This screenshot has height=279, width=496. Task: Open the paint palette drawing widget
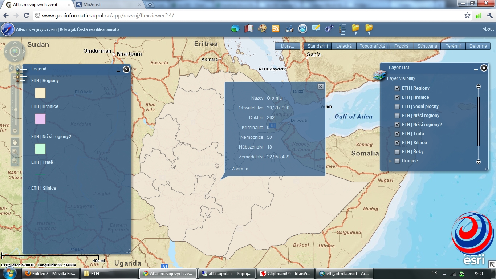point(262,28)
